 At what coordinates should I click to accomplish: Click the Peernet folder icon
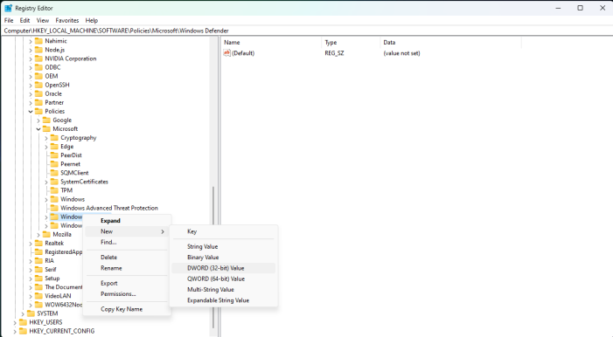54,163
